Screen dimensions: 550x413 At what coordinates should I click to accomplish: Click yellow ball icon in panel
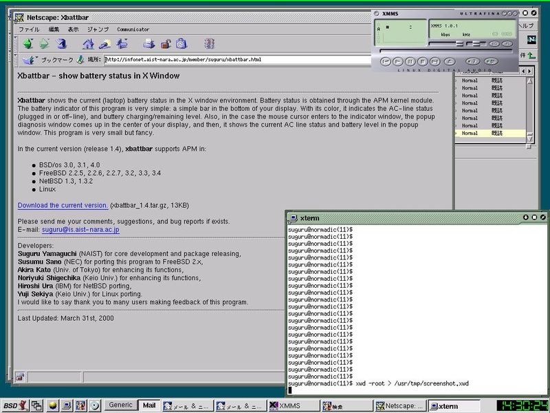coord(53,405)
